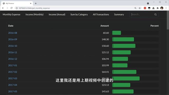
Task: Select amount value 164.41
Action: click(x=105, y=72)
